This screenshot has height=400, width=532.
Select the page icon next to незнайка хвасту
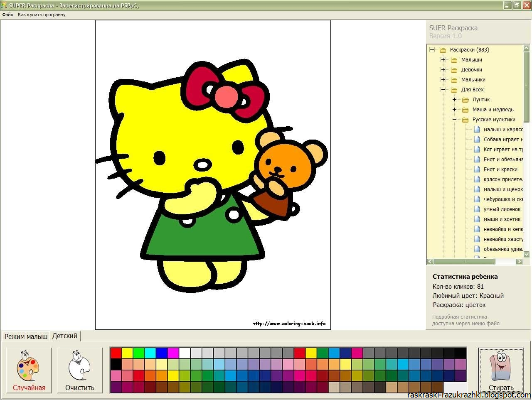pyautogui.click(x=477, y=239)
